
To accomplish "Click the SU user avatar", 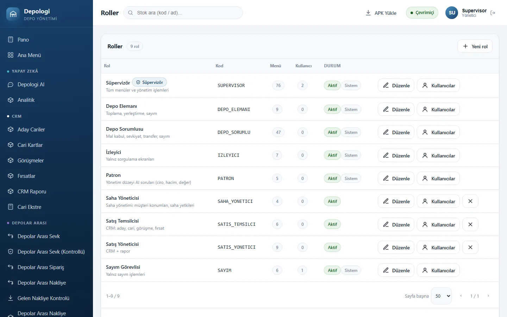I will click(x=452, y=13).
